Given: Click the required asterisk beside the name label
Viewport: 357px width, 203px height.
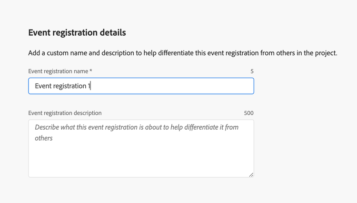Looking at the screenshot, I should (x=91, y=71).
